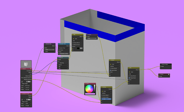
Task: Select the Map UV node by its header
Action: coord(63,58)
